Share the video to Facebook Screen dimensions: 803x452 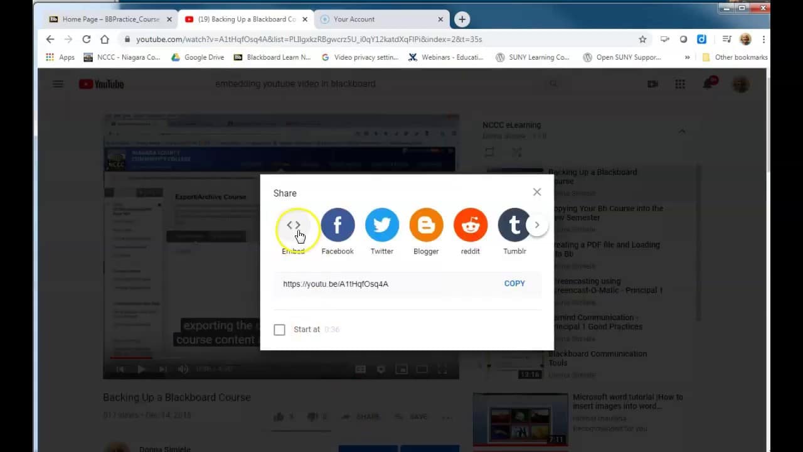(x=338, y=225)
